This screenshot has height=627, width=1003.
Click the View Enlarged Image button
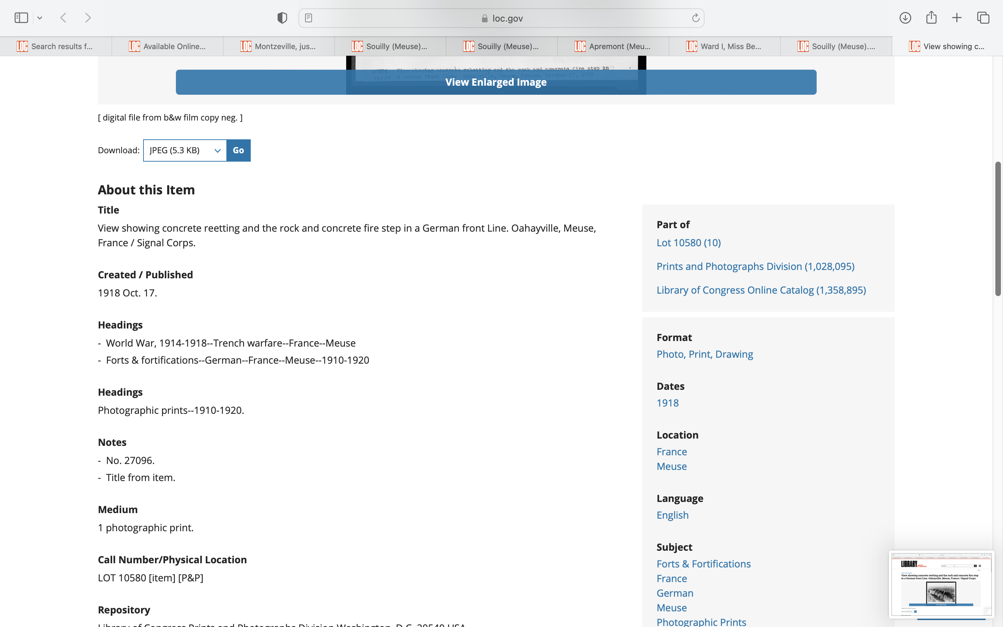click(496, 82)
